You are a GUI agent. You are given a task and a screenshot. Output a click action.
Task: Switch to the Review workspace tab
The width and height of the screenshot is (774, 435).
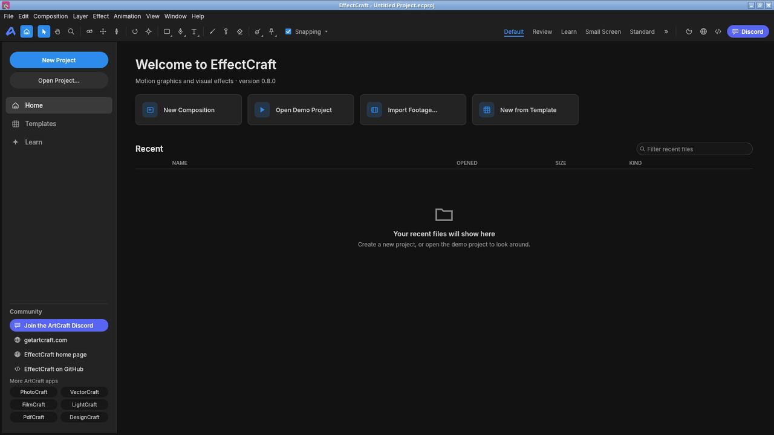pyautogui.click(x=542, y=31)
